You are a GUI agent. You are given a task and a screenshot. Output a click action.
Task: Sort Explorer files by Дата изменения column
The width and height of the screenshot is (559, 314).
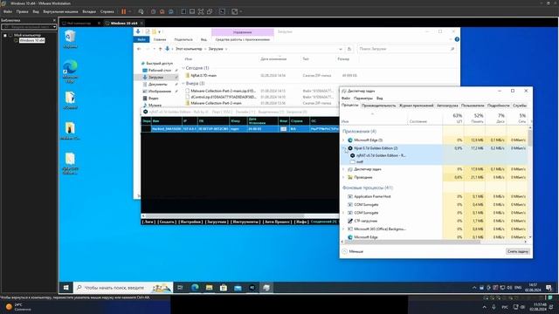[x=273, y=59]
